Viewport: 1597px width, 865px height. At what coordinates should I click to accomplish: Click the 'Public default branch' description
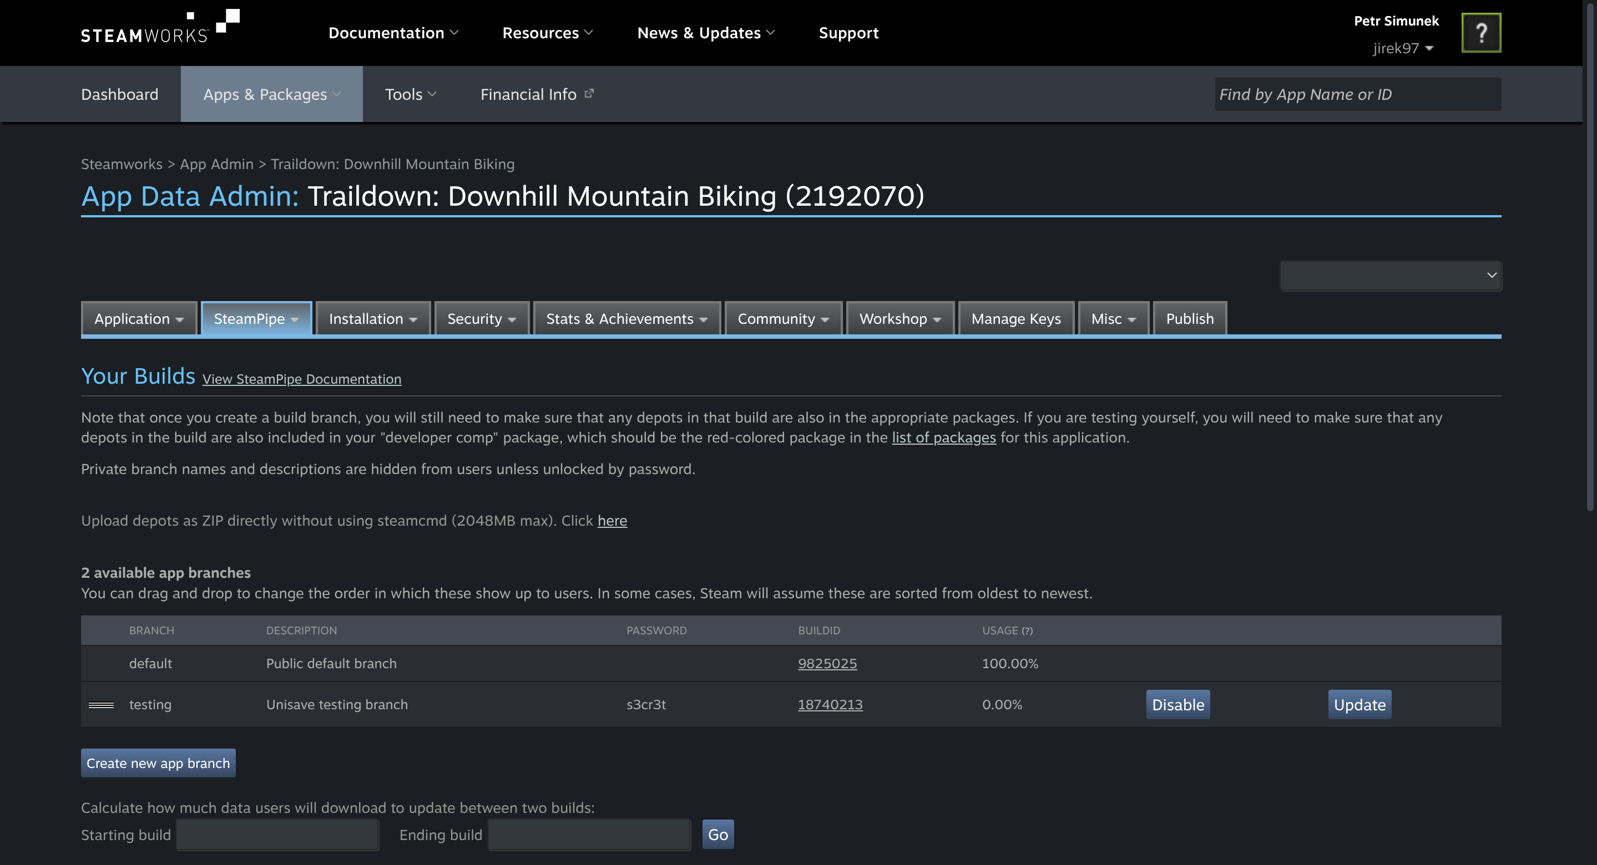[331, 664]
